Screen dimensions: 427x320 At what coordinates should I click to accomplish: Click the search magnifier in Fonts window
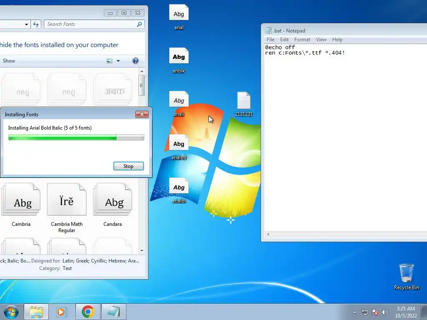(x=139, y=24)
